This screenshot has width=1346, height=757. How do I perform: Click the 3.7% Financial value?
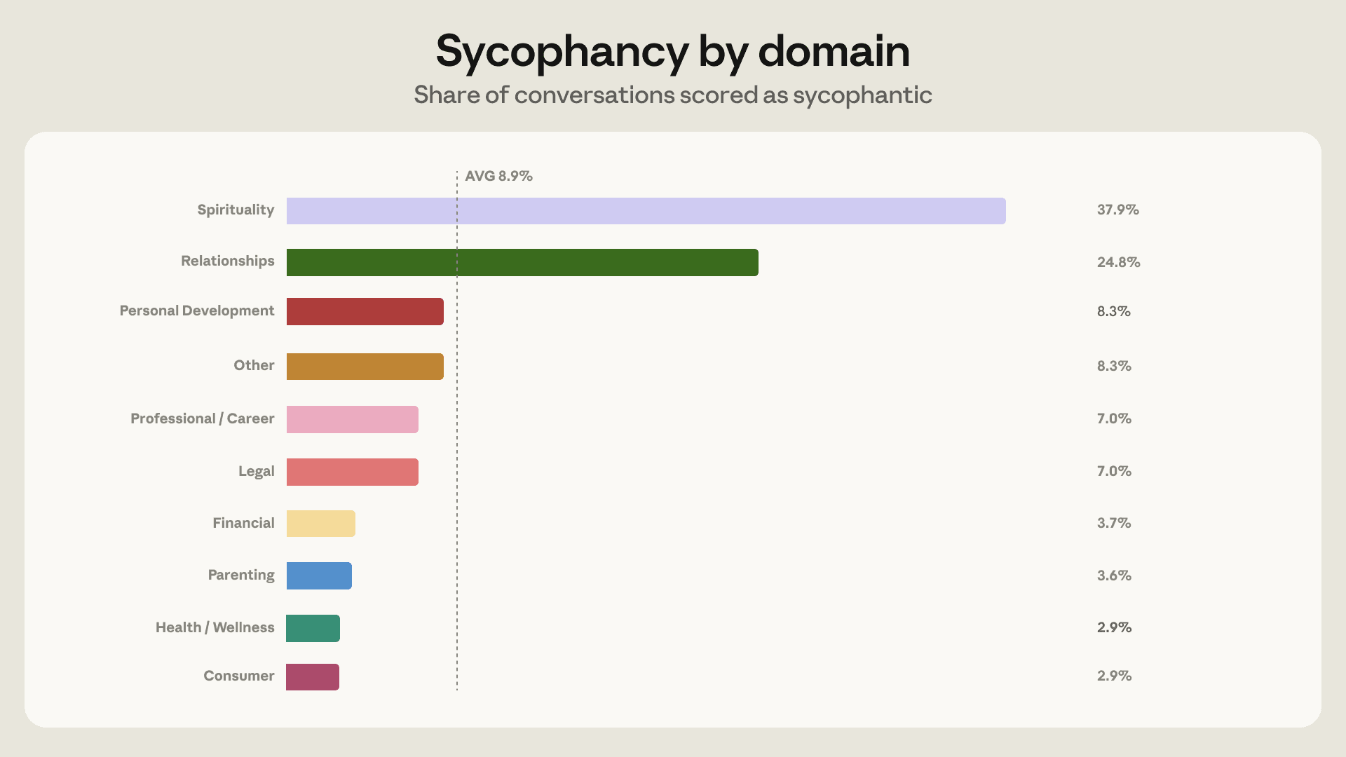coord(1114,523)
